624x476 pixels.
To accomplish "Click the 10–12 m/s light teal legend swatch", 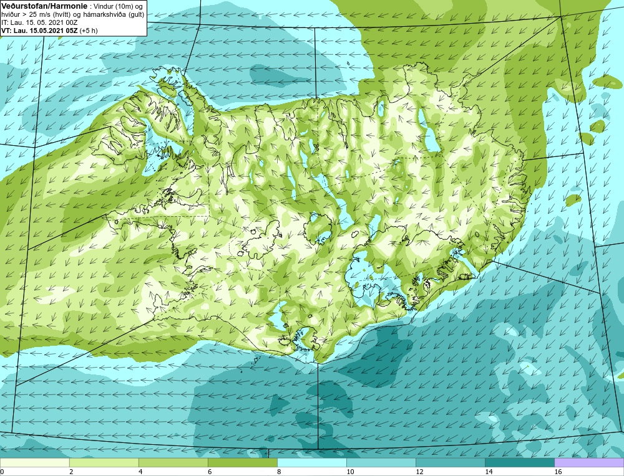I will click(x=381, y=463).
